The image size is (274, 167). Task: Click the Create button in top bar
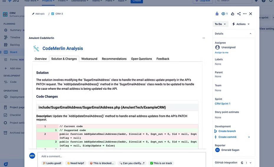(137, 1)
